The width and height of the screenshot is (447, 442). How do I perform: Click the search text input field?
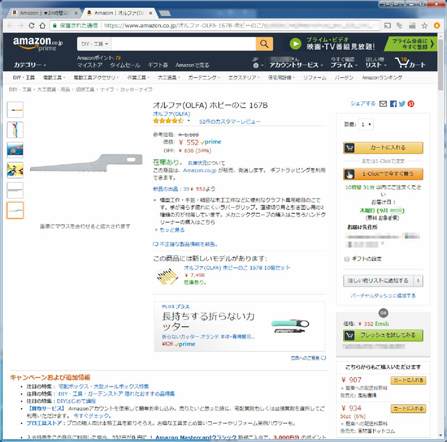pyautogui.click(x=184, y=44)
